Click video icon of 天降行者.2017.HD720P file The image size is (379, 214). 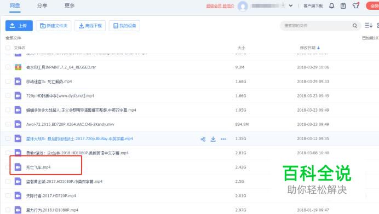[x=18, y=195]
